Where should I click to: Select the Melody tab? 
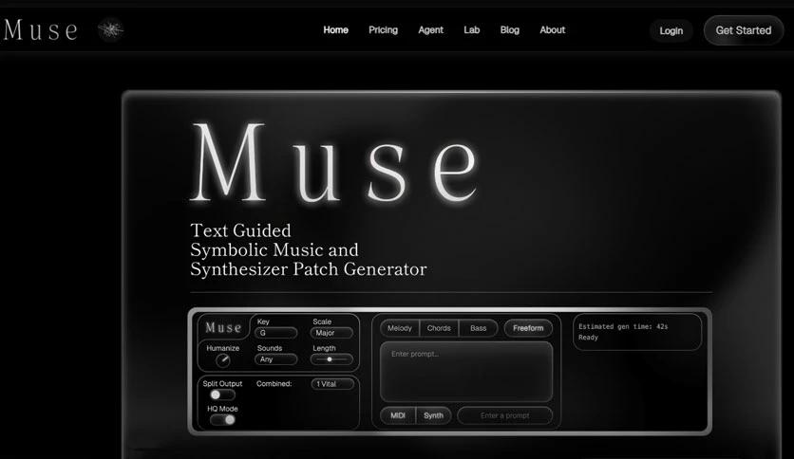click(x=400, y=328)
